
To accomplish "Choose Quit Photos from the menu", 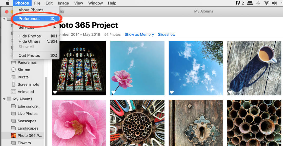I will coord(36,55).
